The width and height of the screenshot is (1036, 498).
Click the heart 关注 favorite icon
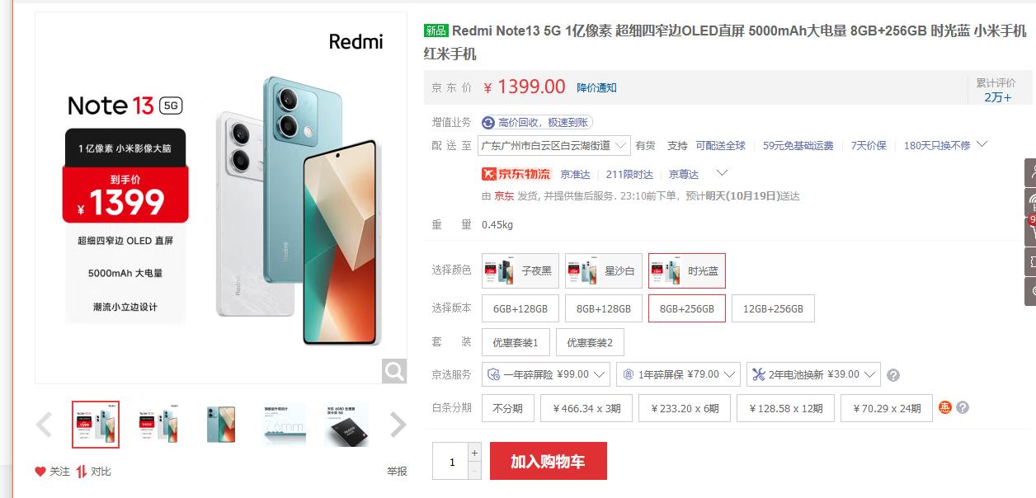point(40,472)
